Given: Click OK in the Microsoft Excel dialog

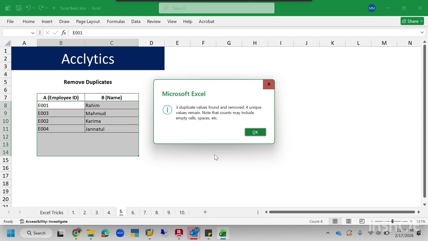Looking at the screenshot, I should [255, 132].
